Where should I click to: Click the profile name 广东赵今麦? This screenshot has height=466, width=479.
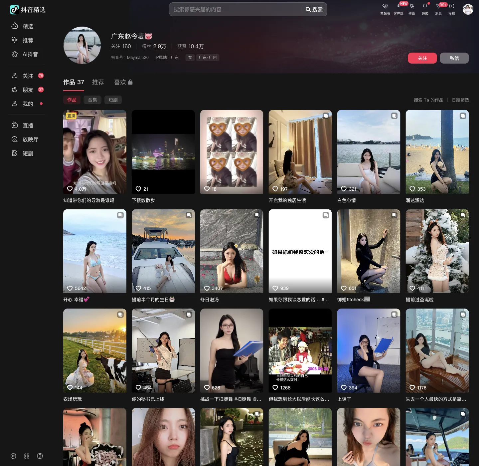click(131, 36)
